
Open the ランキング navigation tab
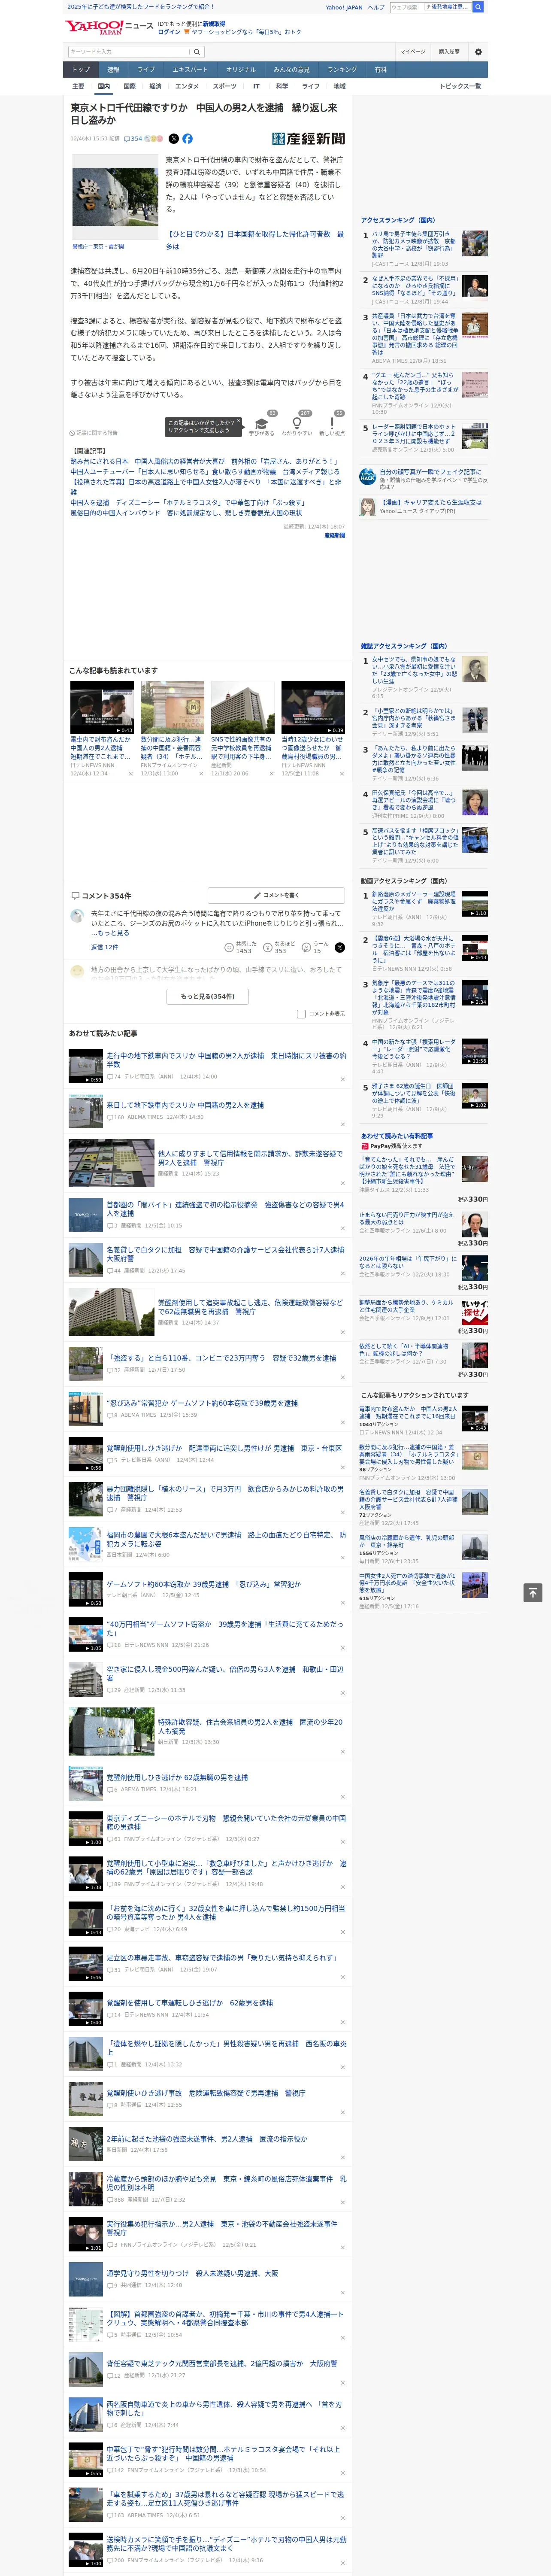pyautogui.click(x=342, y=70)
